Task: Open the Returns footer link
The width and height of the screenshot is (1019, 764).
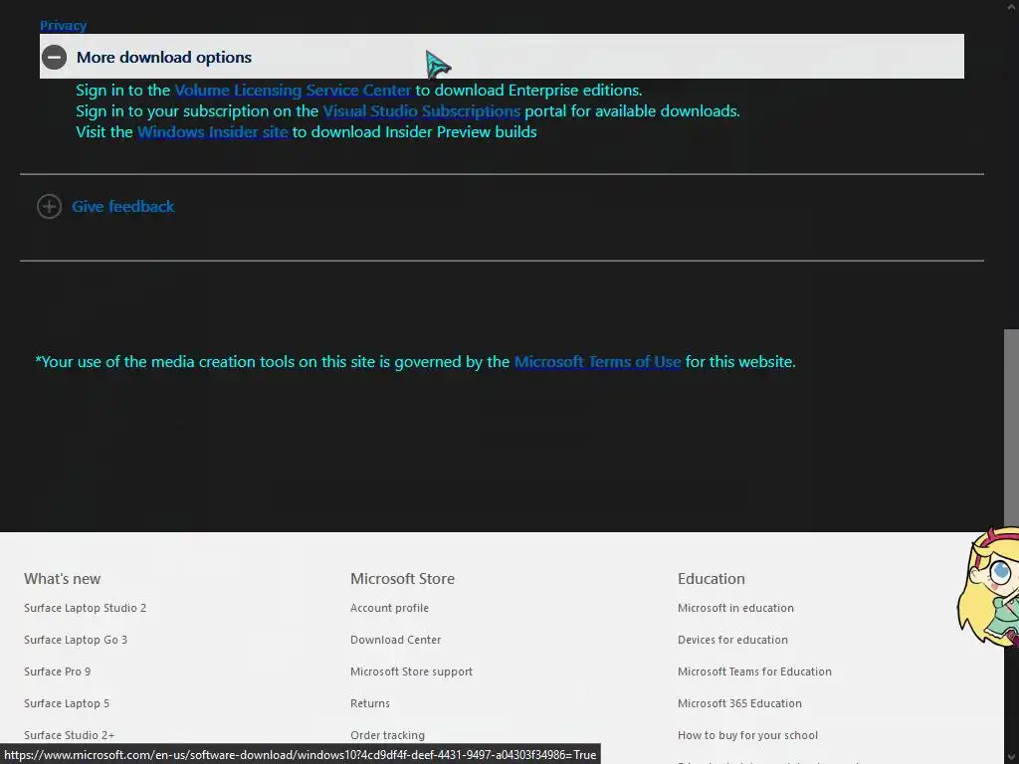Action: tap(370, 703)
